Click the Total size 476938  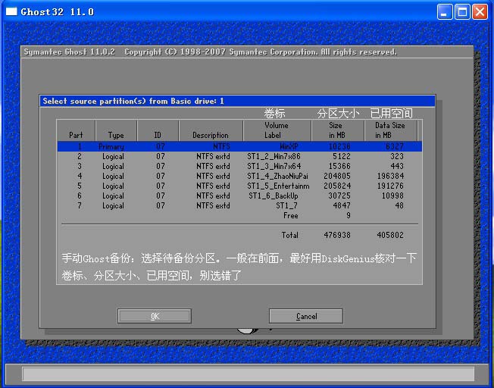coord(337,235)
